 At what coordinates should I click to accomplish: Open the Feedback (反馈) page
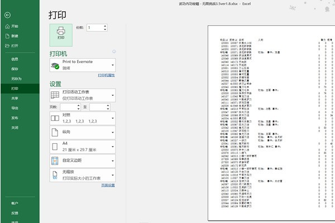coord(20,213)
